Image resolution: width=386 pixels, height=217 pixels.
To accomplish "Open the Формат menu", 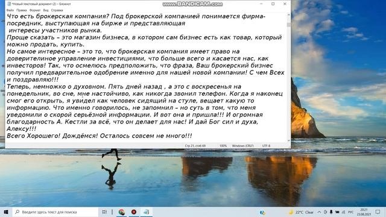I will pyautogui.click(x=35, y=10).
